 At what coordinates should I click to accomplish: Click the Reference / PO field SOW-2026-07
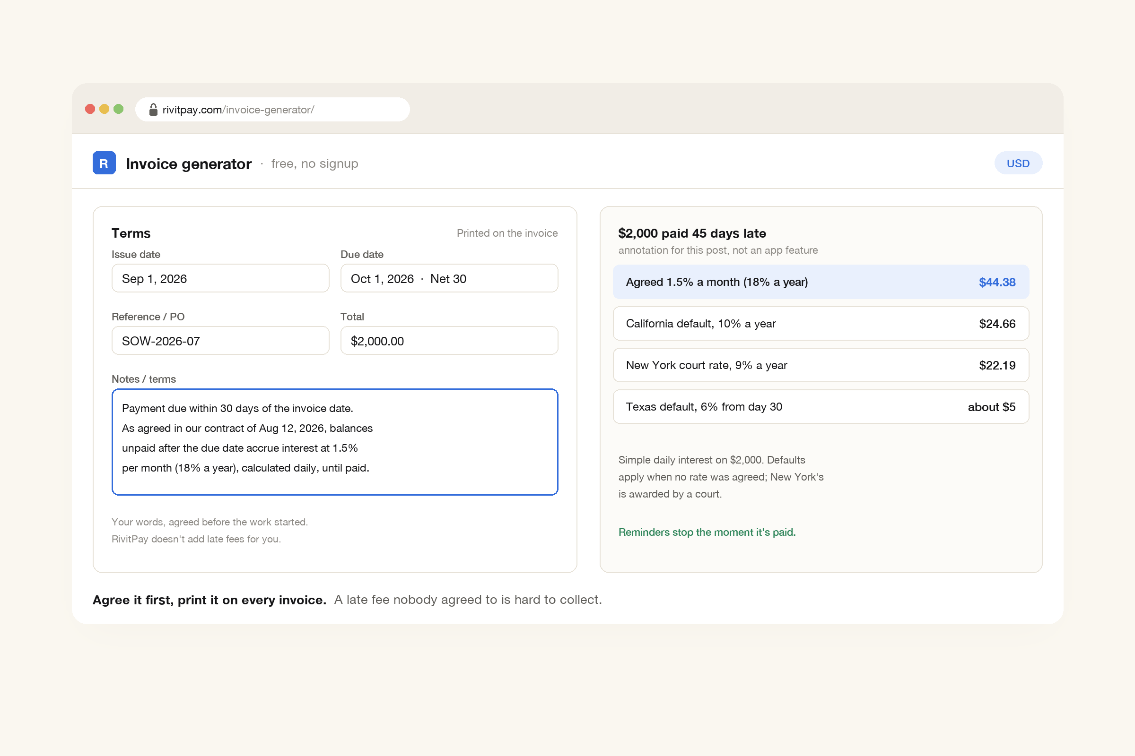220,341
